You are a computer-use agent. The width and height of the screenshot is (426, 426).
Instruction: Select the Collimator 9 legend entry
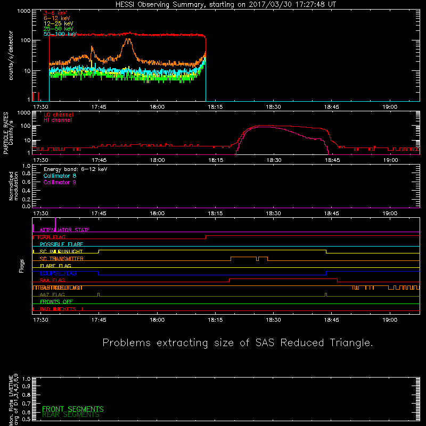pos(60,182)
